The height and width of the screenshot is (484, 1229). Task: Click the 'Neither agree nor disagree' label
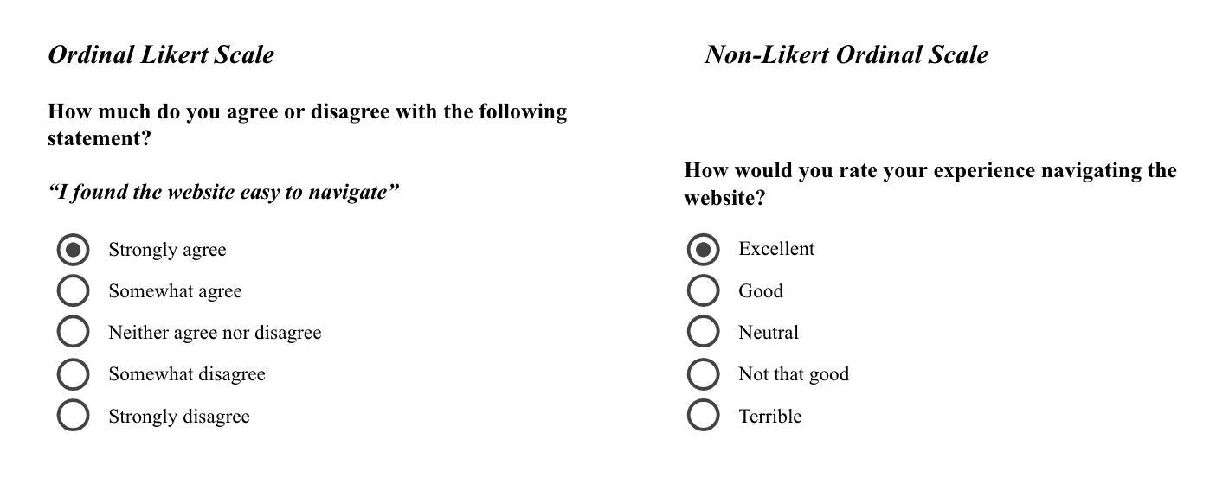point(215,333)
